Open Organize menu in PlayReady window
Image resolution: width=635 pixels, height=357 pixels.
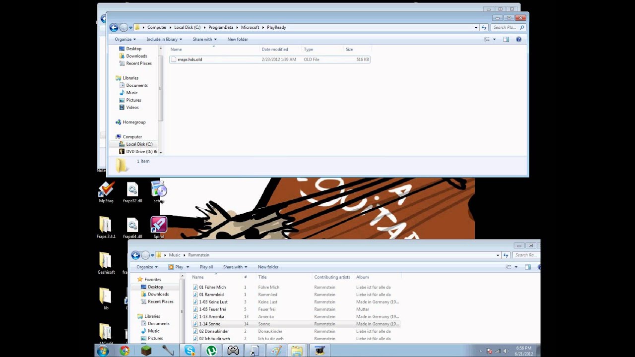tap(125, 39)
